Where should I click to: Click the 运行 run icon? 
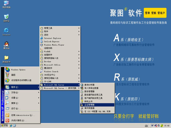click(x=7, y=108)
